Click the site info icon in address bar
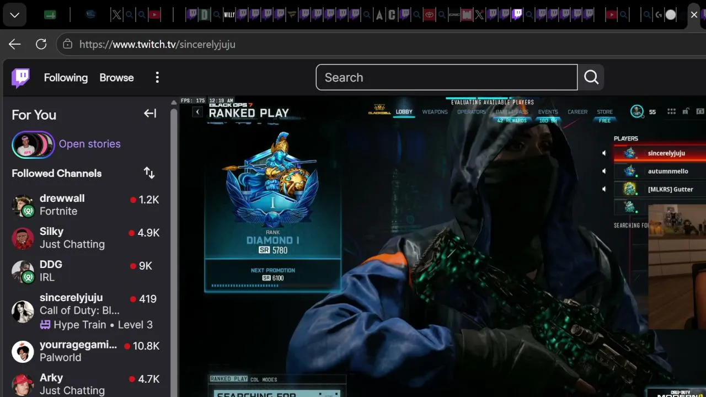This screenshot has height=397, width=706. (67, 44)
